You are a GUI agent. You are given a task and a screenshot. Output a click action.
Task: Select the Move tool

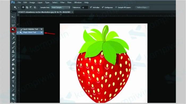[x=13, y=17]
